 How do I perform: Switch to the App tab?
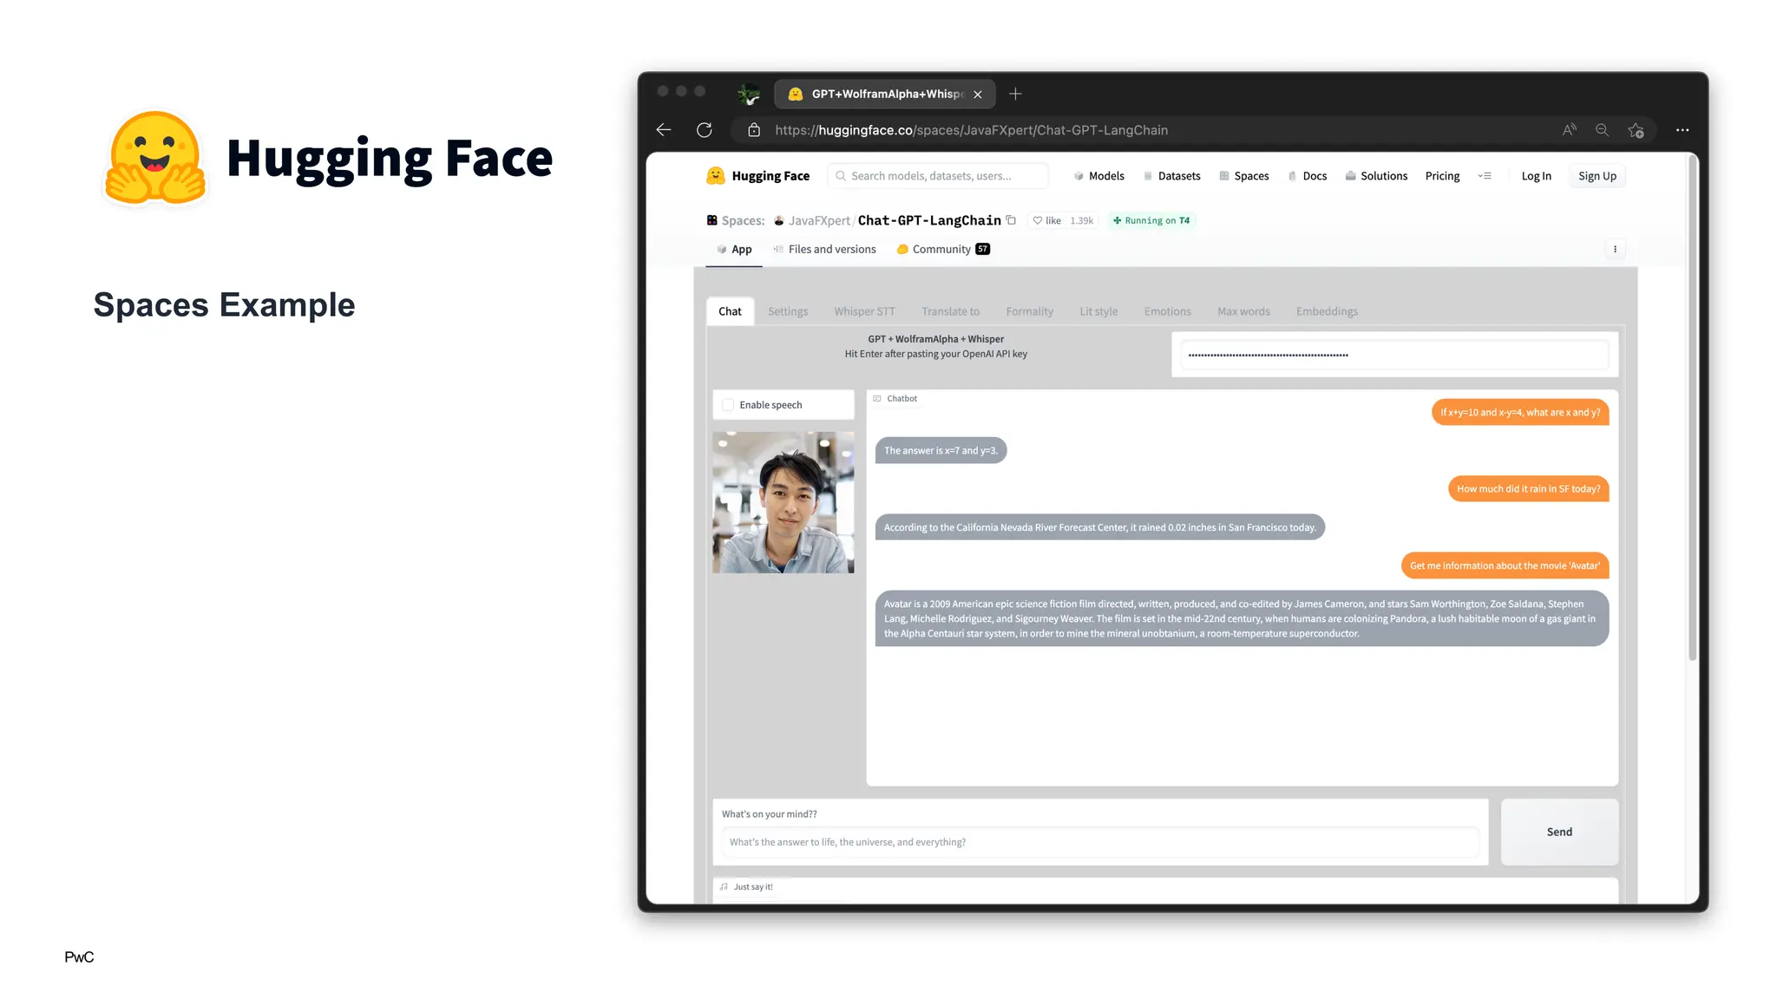734,250
